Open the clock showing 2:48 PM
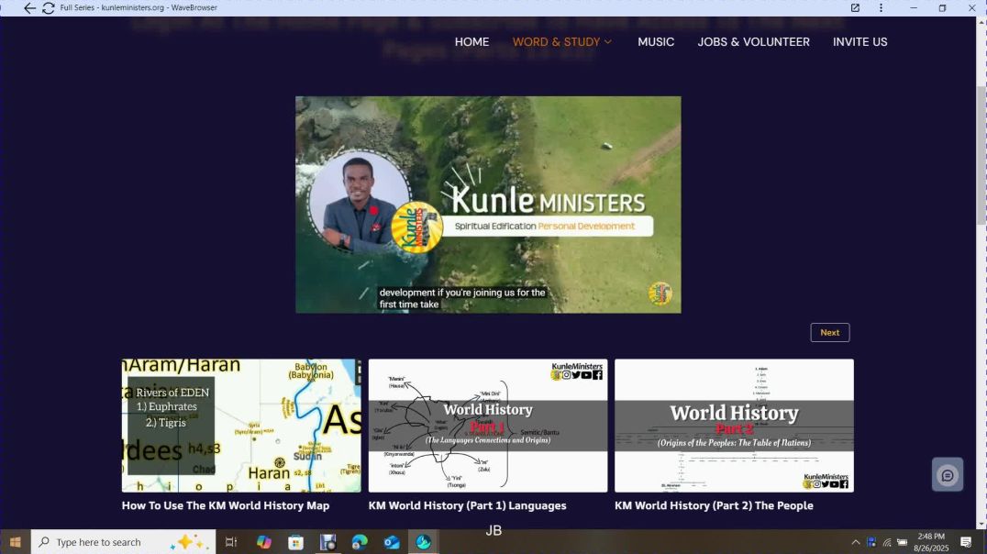Viewport: 987px width, 554px height. [931, 542]
